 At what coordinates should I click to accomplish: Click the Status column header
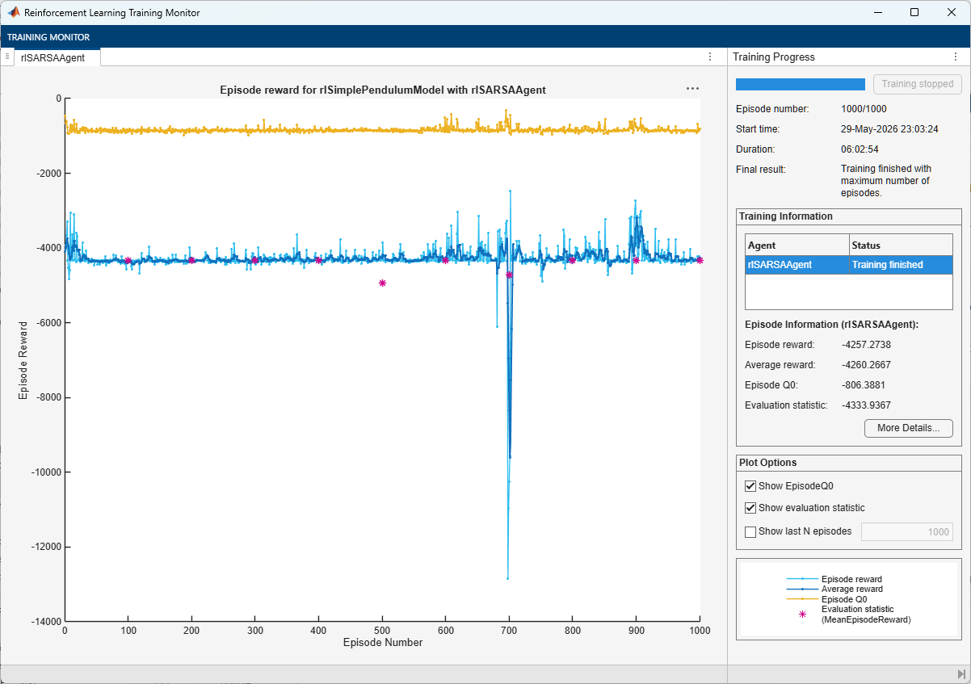[x=902, y=245]
